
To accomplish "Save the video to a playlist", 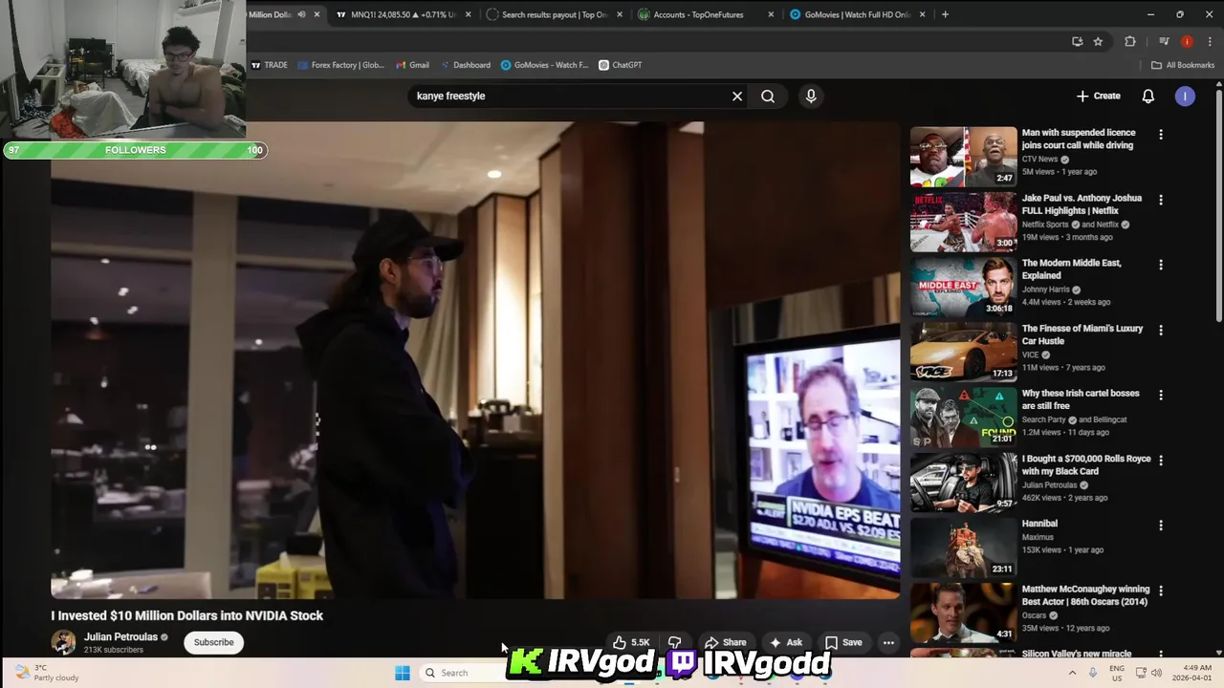I will coord(843,642).
